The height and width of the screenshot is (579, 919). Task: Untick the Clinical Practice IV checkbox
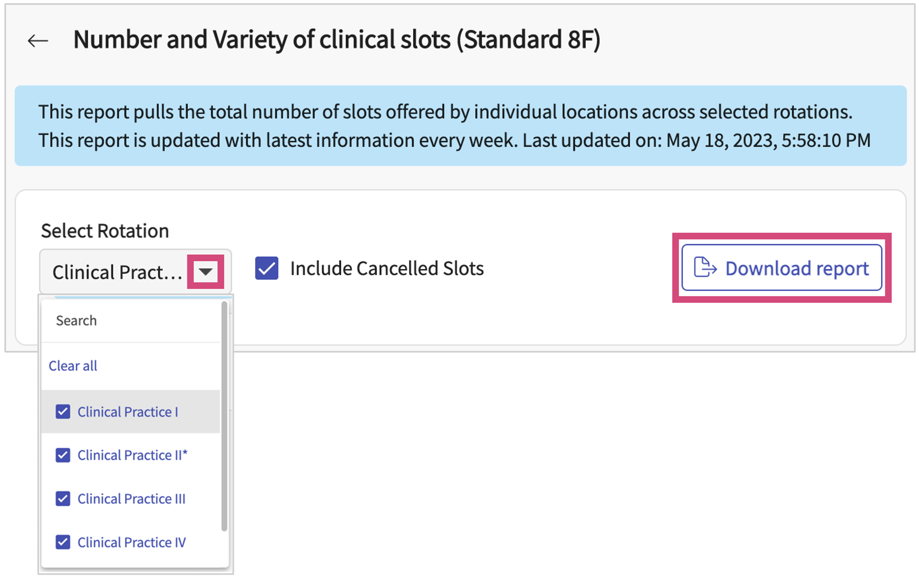click(63, 542)
